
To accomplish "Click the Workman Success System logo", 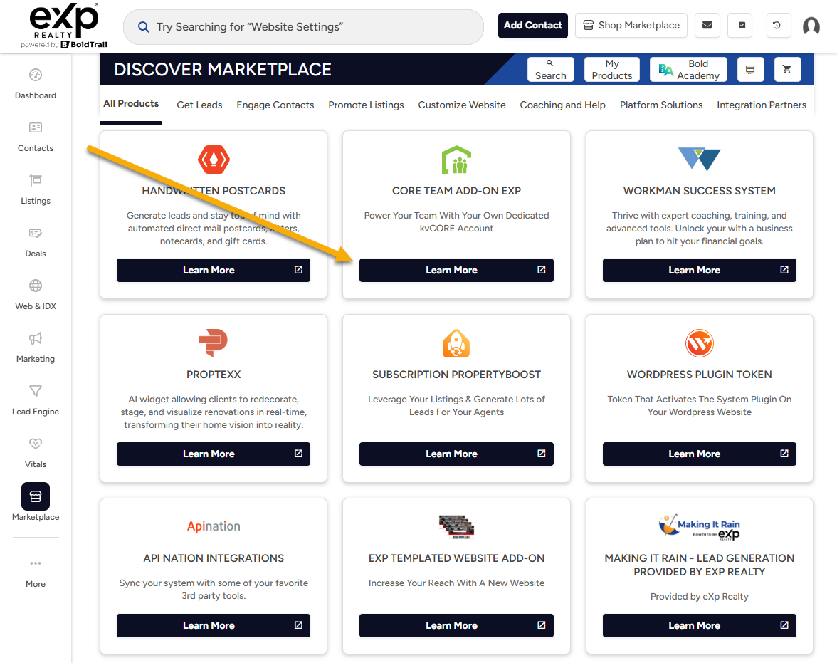I will (699, 159).
